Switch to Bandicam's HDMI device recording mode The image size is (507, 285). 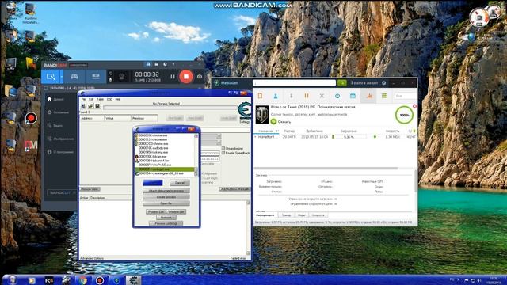pyautogui.click(x=96, y=77)
